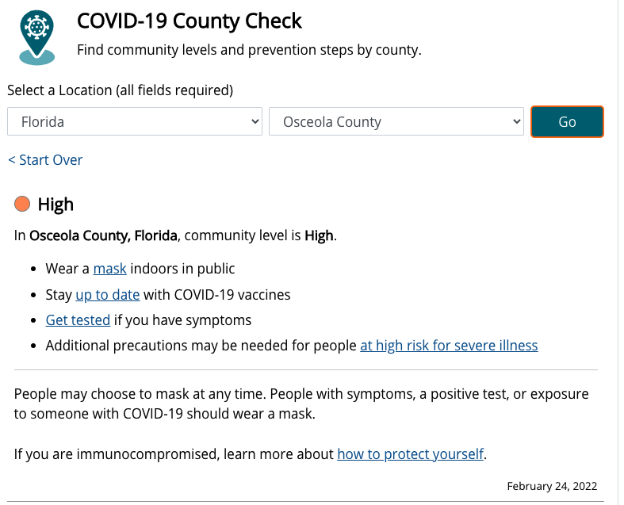624x505 pixels.
Task: Click the Select a Location label
Action: (120, 90)
